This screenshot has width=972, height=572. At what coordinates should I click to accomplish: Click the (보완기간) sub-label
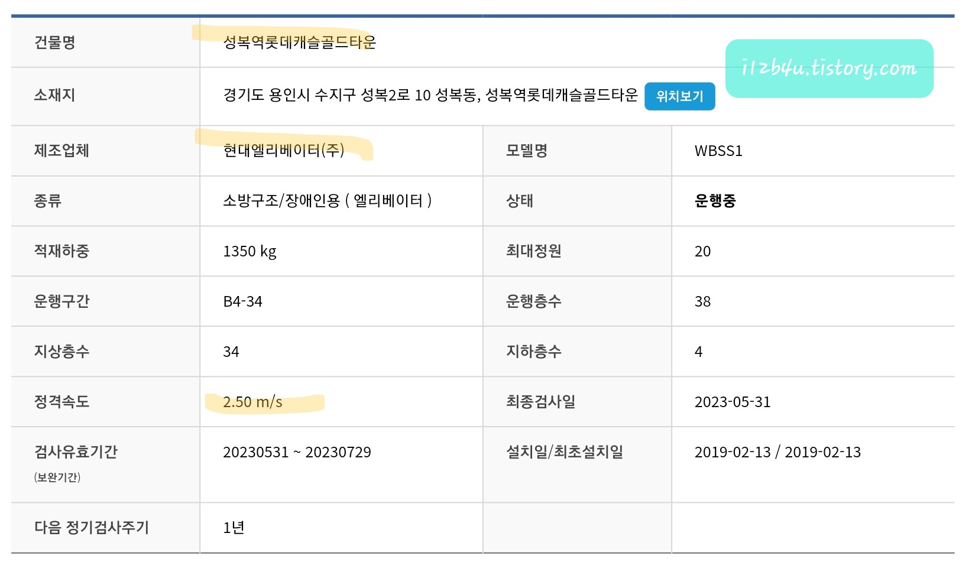(x=57, y=477)
